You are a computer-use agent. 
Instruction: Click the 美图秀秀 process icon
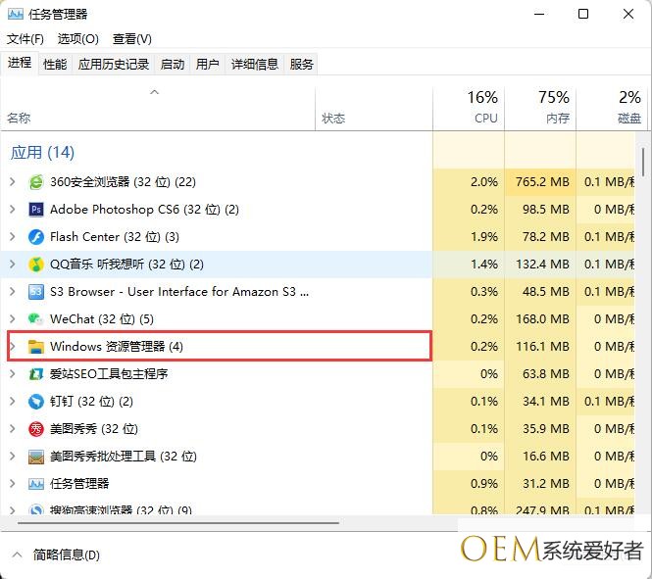[36, 429]
